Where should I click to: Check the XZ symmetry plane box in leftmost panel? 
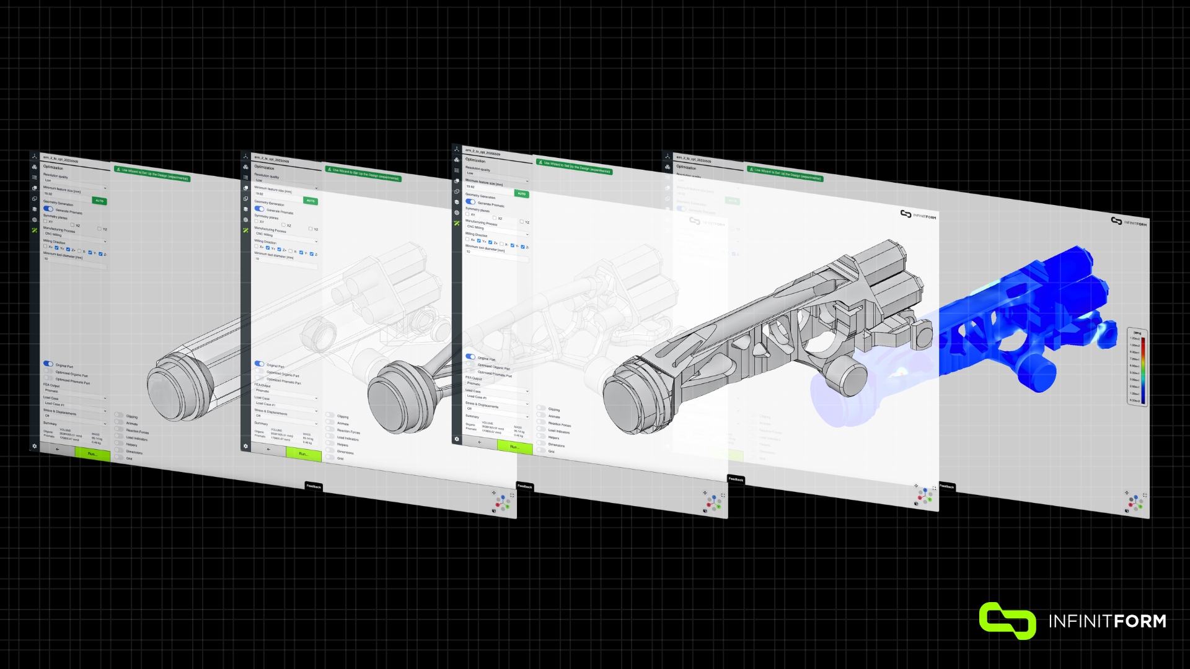(x=72, y=225)
